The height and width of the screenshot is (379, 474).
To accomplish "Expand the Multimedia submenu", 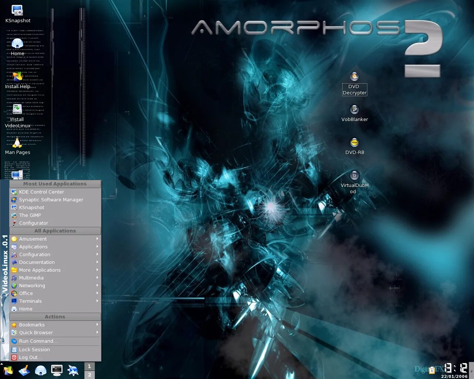I will (x=31, y=278).
